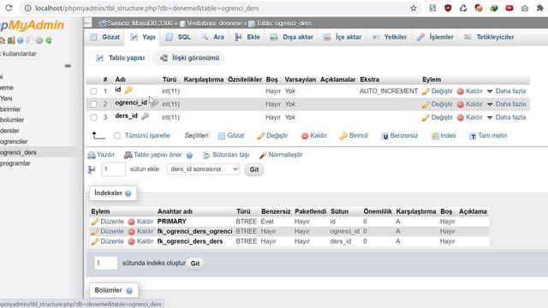
Task: Click Sunucu: MariaDB:3306 breadcrumb
Action: pos(140,23)
